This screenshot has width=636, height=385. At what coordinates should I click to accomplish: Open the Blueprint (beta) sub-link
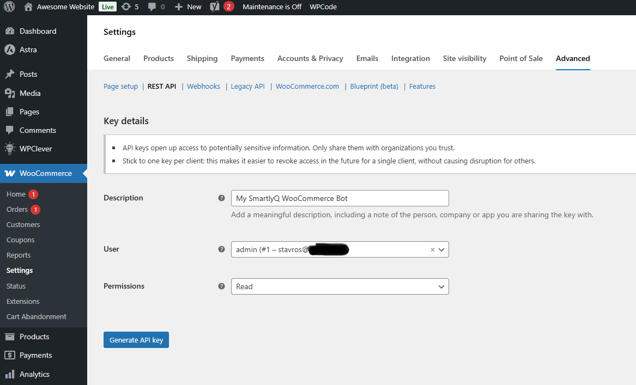tap(374, 87)
